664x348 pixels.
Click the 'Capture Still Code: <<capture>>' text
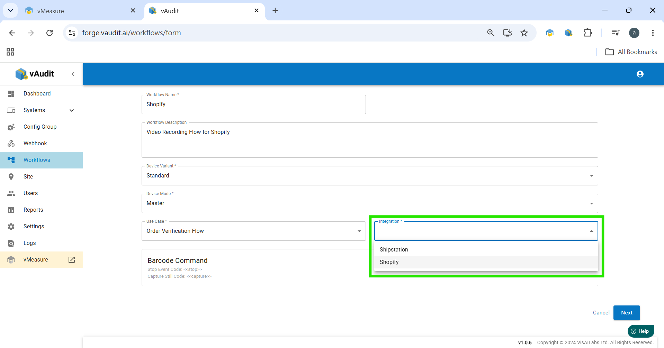(x=180, y=276)
